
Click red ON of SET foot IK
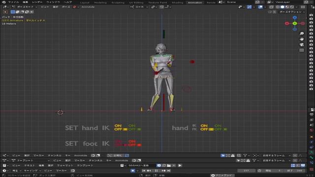132,141
